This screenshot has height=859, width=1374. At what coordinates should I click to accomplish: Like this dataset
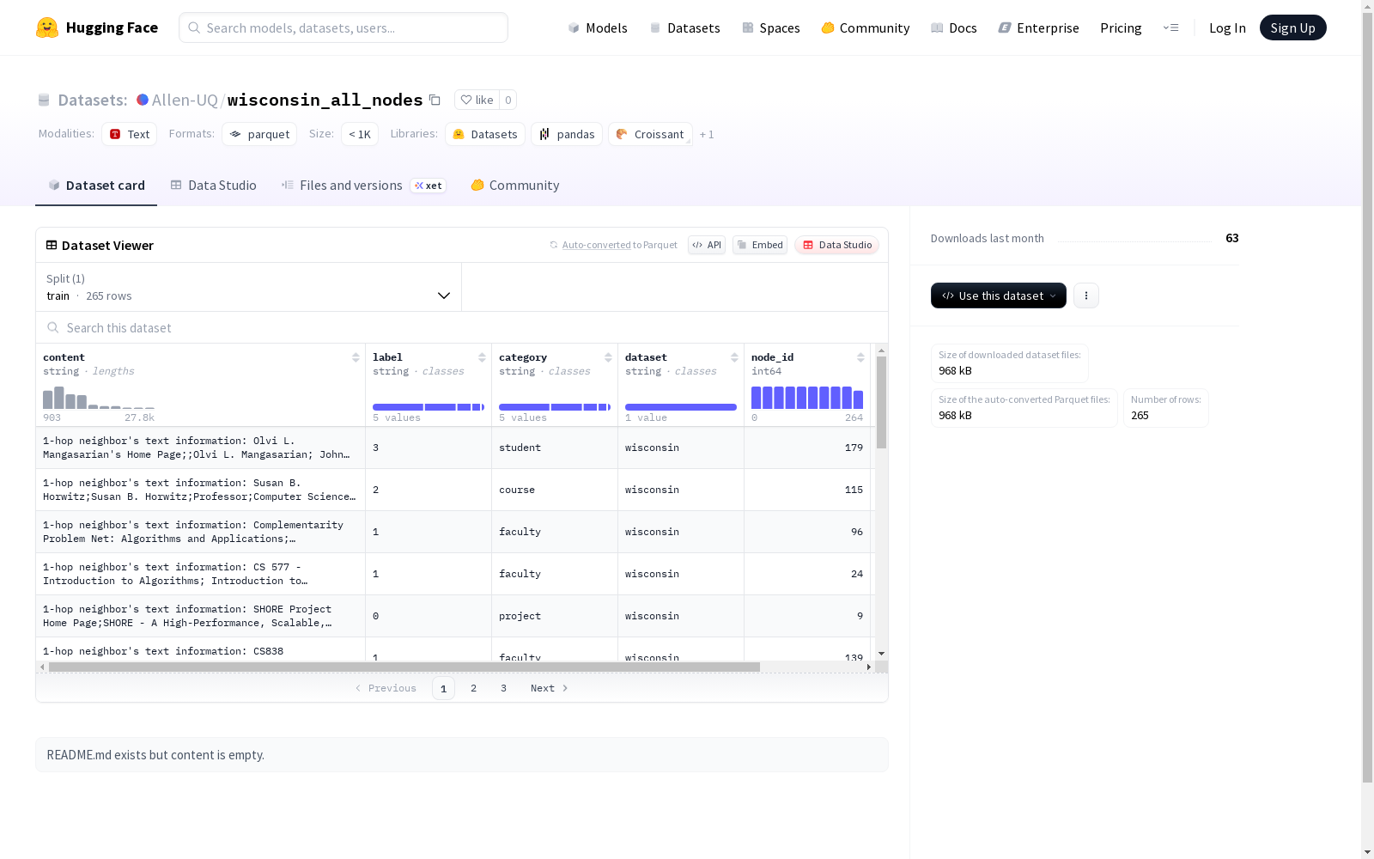[x=477, y=100]
